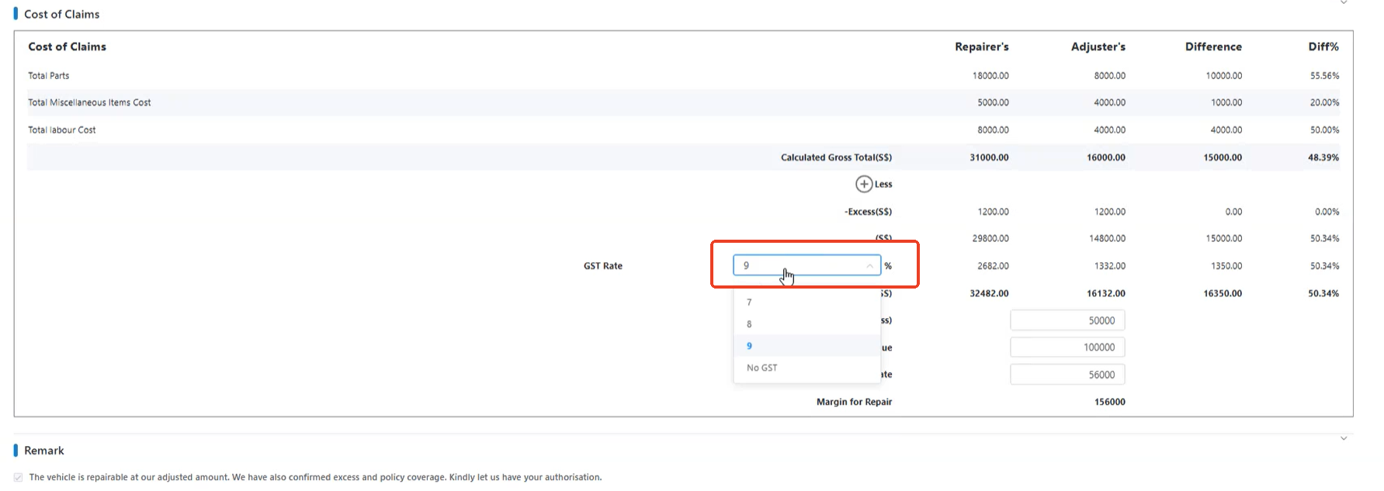Screen dimensions: 1384x491
Task: Click the Remark section title
Action: click(x=44, y=451)
